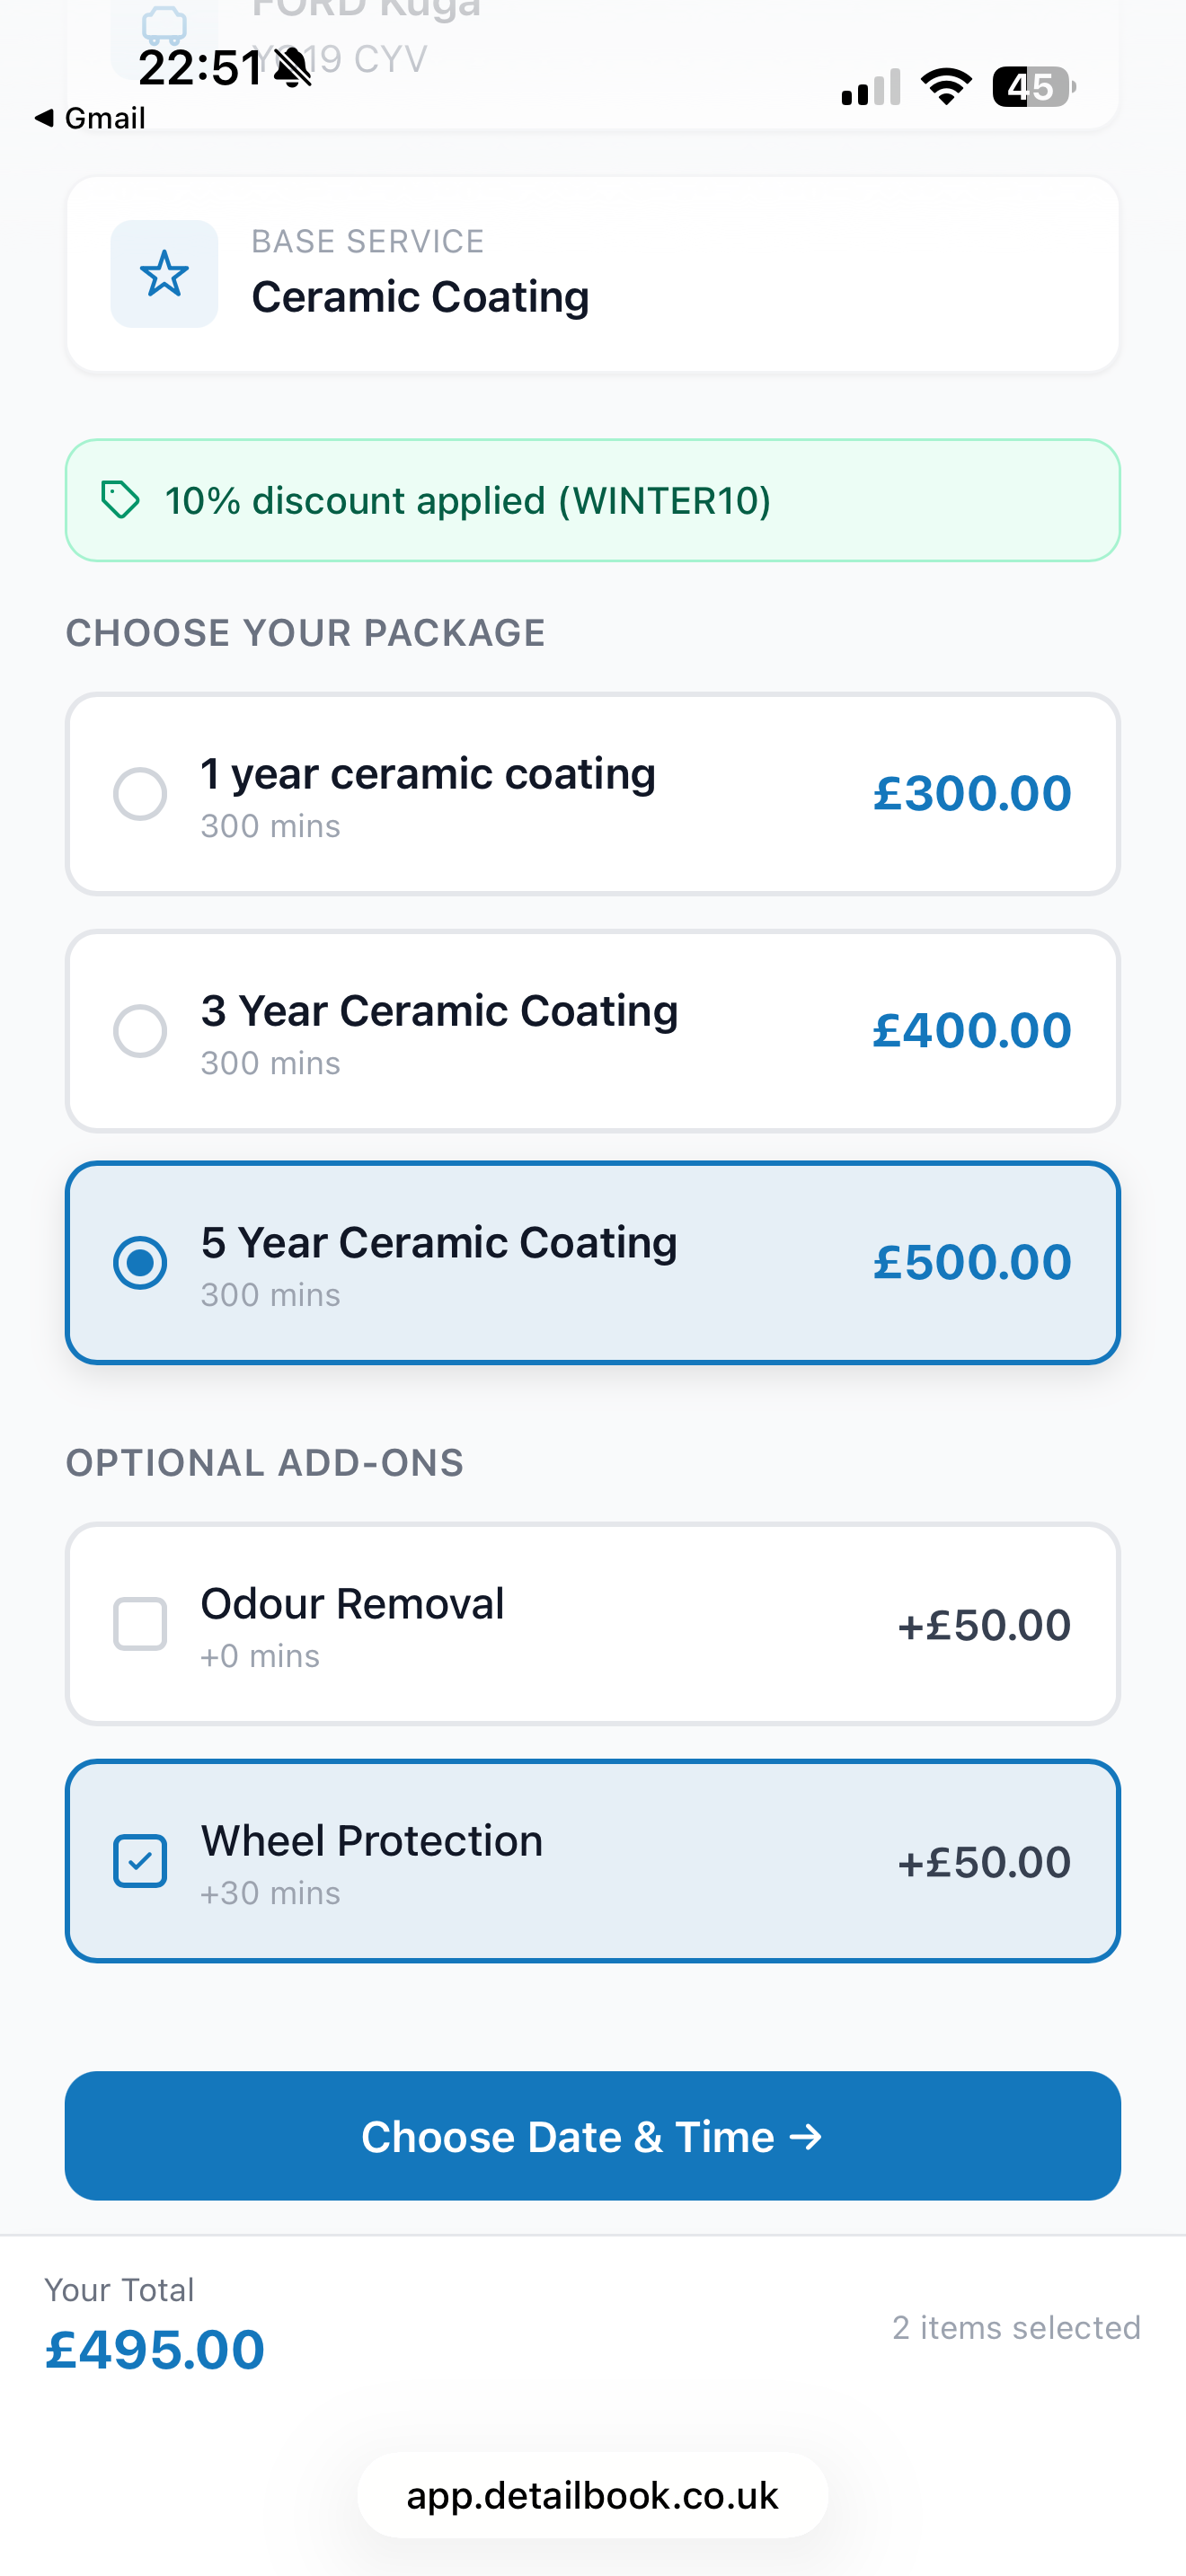Click the star icon next to Base Service
This screenshot has height=2576, width=1186.
pyautogui.click(x=163, y=273)
